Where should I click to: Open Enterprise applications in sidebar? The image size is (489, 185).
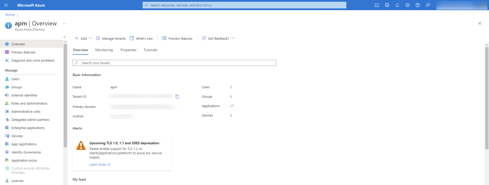28,128
